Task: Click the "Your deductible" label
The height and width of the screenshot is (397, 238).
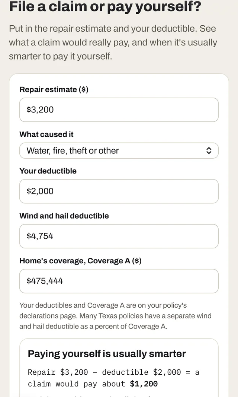Action: point(48,171)
